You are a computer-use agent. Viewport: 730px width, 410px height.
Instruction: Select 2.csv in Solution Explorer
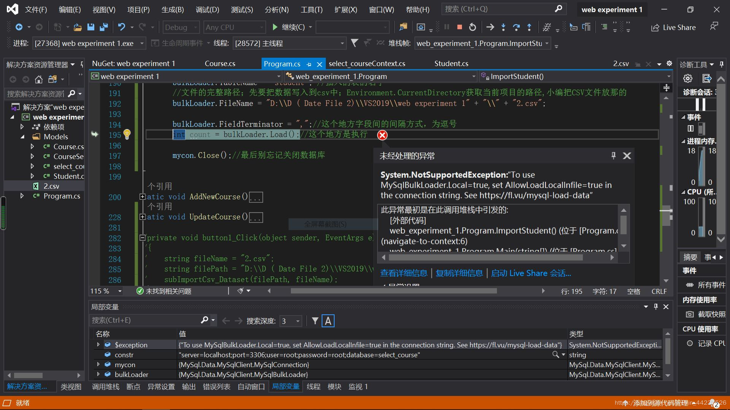tap(51, 186)
